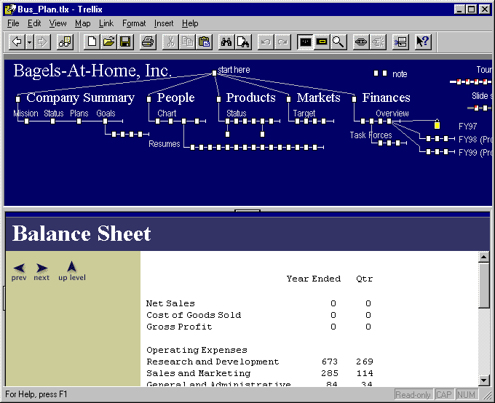The image size is (495, 403).
Task: Click the Overview label under Finances
Action: (392, 113)
